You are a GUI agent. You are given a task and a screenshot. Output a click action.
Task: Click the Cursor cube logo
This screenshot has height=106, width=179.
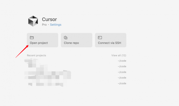click(x=33, y=21)
